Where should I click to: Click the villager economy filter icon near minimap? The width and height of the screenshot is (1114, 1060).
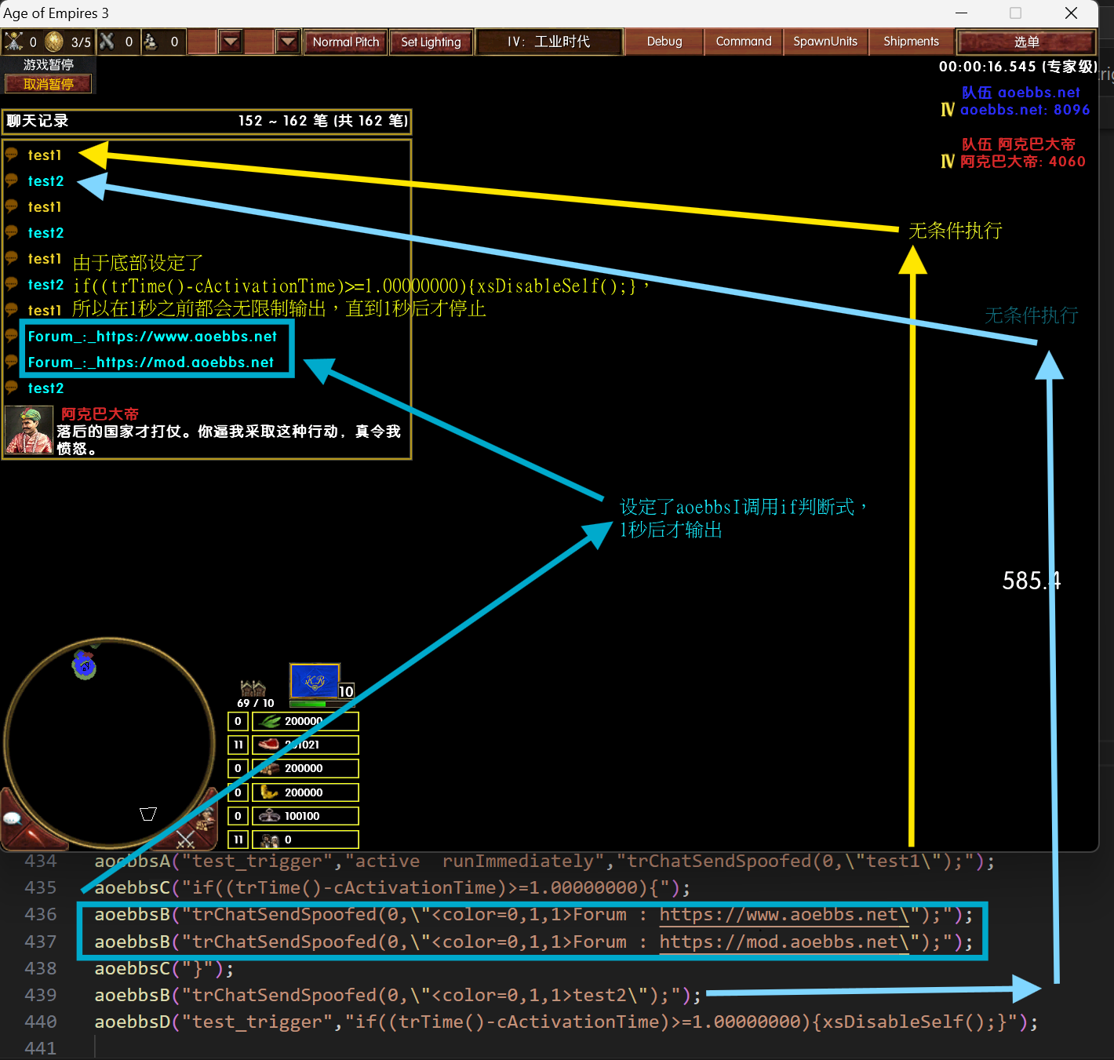206,820
